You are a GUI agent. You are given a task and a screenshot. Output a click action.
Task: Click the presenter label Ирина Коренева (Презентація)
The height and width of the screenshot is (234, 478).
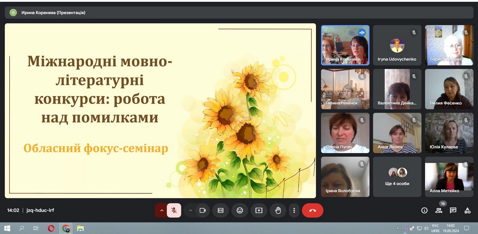pos(53,13)
